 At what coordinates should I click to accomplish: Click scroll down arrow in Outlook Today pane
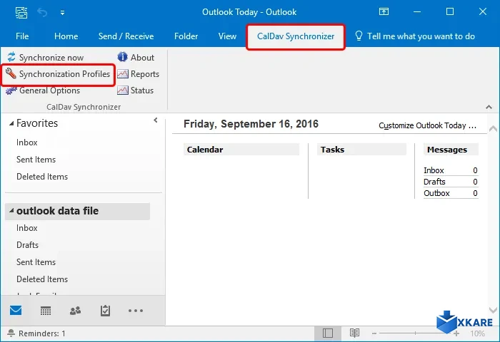coord(493,310)
